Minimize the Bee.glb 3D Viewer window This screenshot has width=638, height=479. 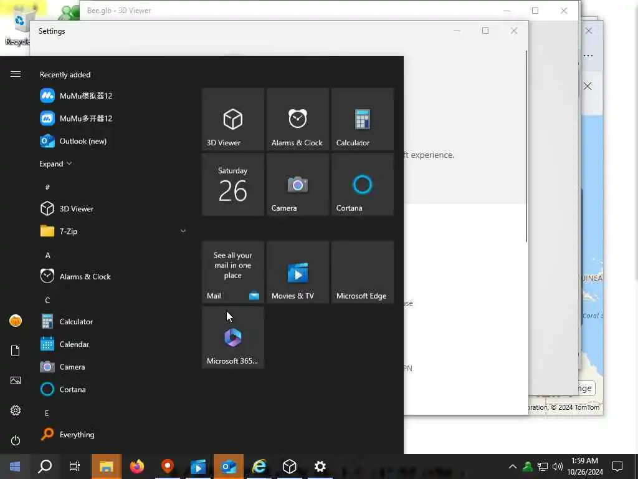pos(507,11)
